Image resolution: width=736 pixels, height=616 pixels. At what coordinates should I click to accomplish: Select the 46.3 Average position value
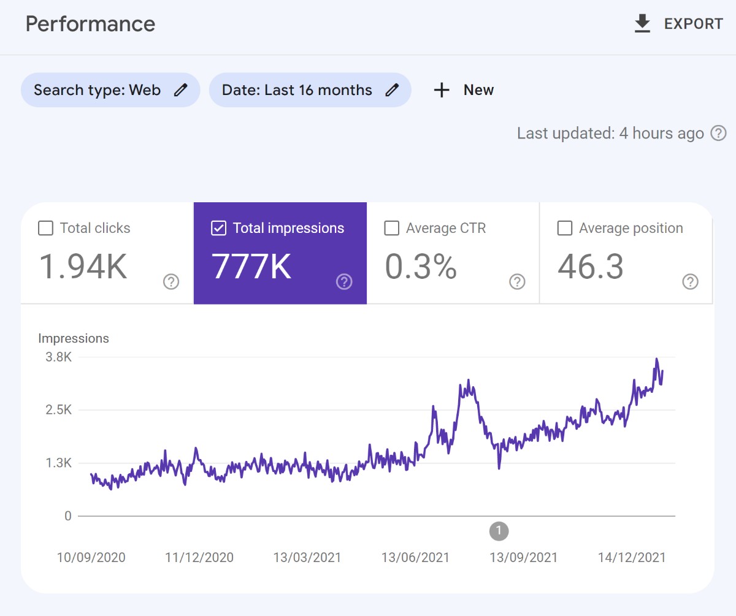coord(590,267)
